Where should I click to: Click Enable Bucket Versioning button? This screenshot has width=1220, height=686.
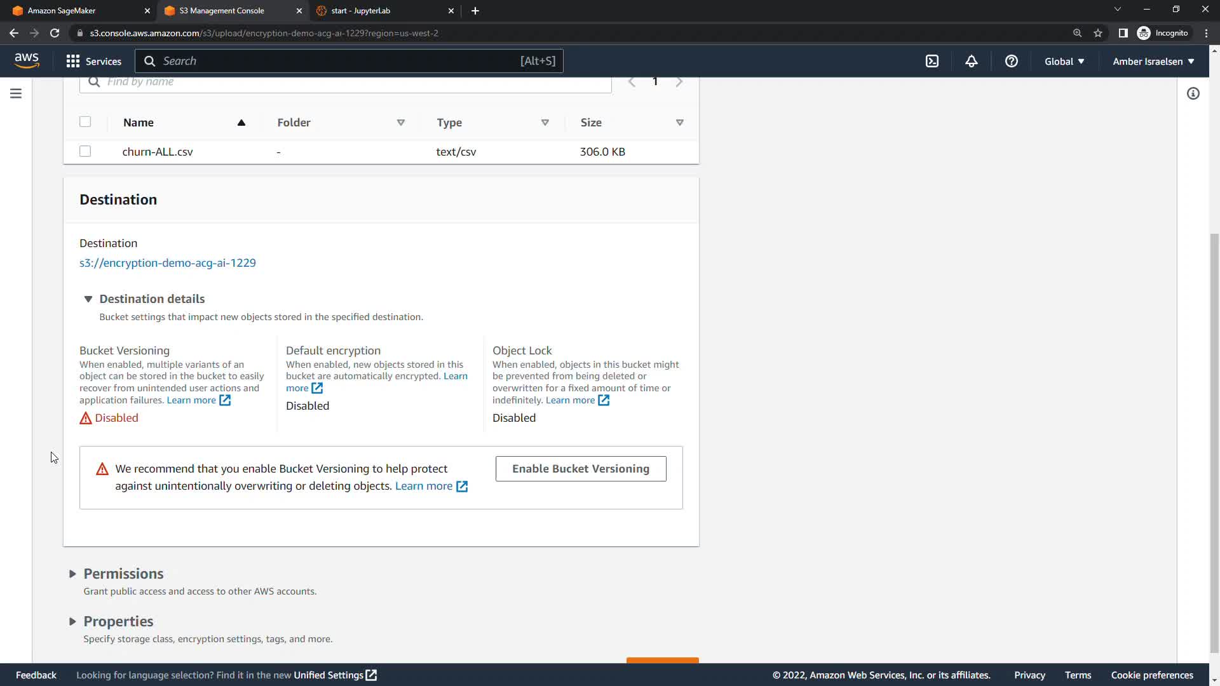pyautogui.click(x=580, y=469)
